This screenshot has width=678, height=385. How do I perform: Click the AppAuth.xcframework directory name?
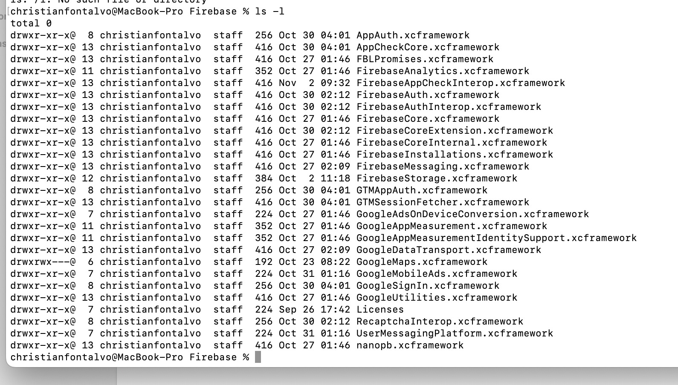pyautogui.click(x=413, y=35)
